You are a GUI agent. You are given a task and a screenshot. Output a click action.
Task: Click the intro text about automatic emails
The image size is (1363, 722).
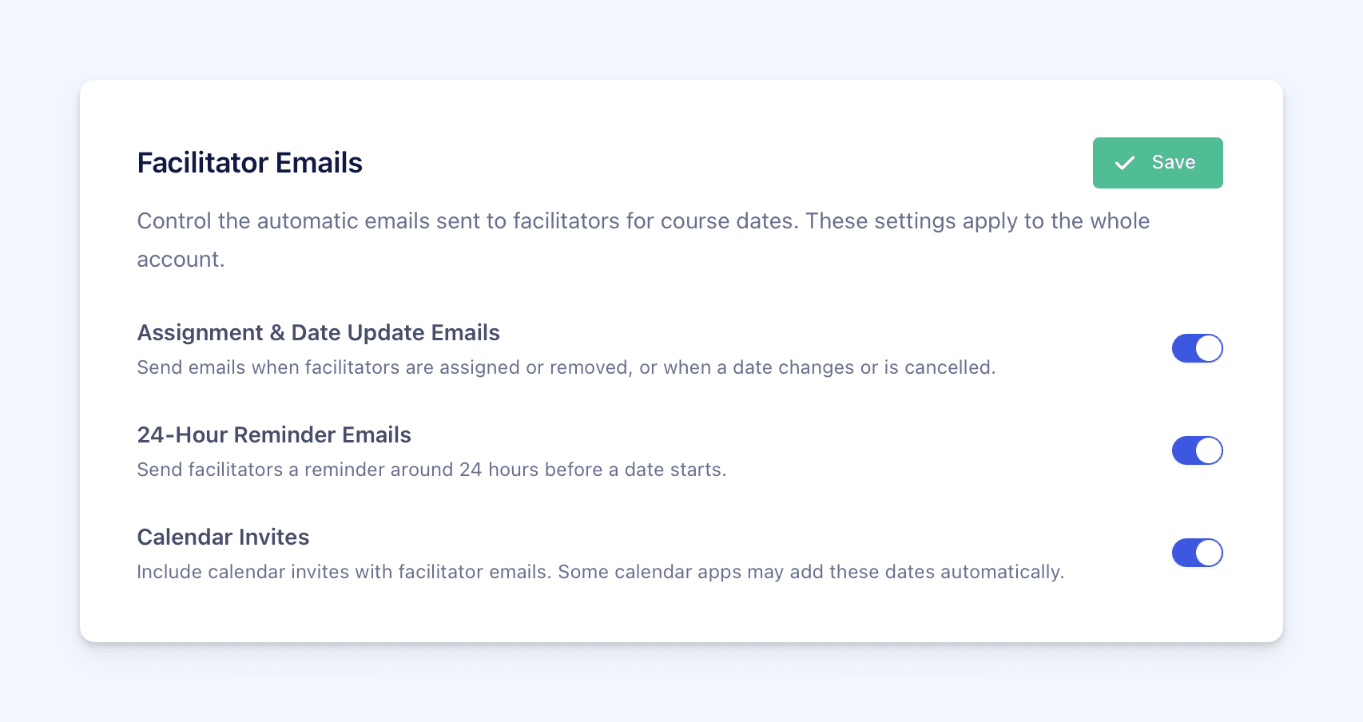point(643,240)
